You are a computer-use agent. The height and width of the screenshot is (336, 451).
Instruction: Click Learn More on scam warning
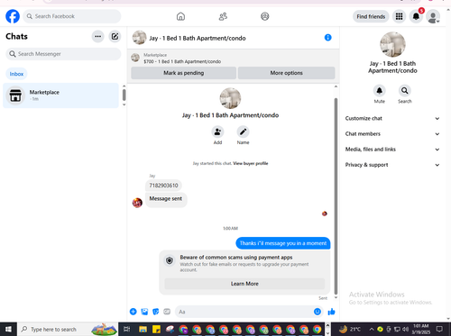click(x=244, y=284)
